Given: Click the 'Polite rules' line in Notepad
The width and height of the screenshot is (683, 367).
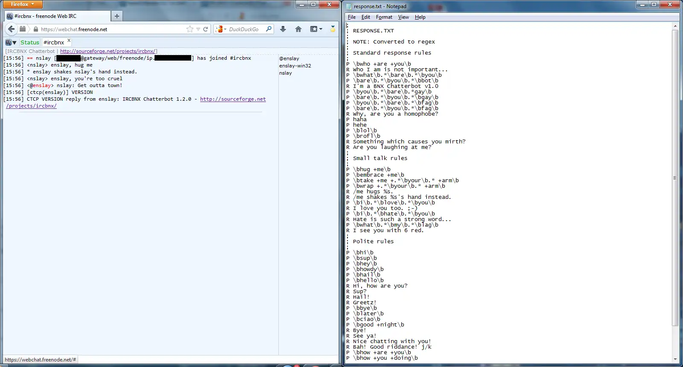Looking at the screenshot, I should point(374,242).
